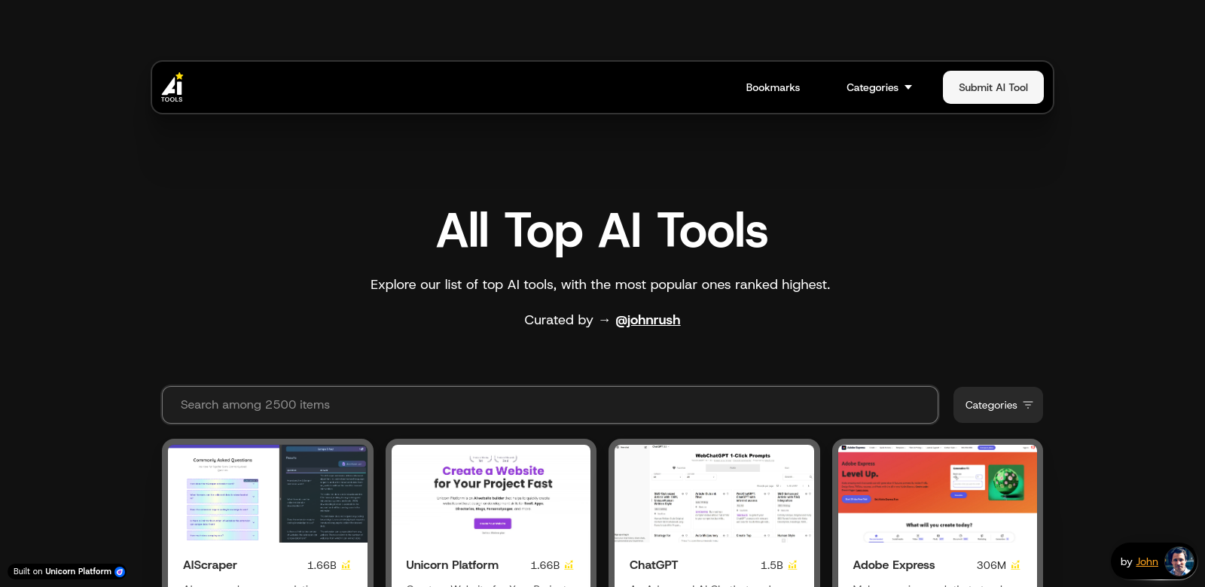Open the AIScraper screenshot thumbnail
This screenshot has height=587, width=1205.
(x=267, y=494)
